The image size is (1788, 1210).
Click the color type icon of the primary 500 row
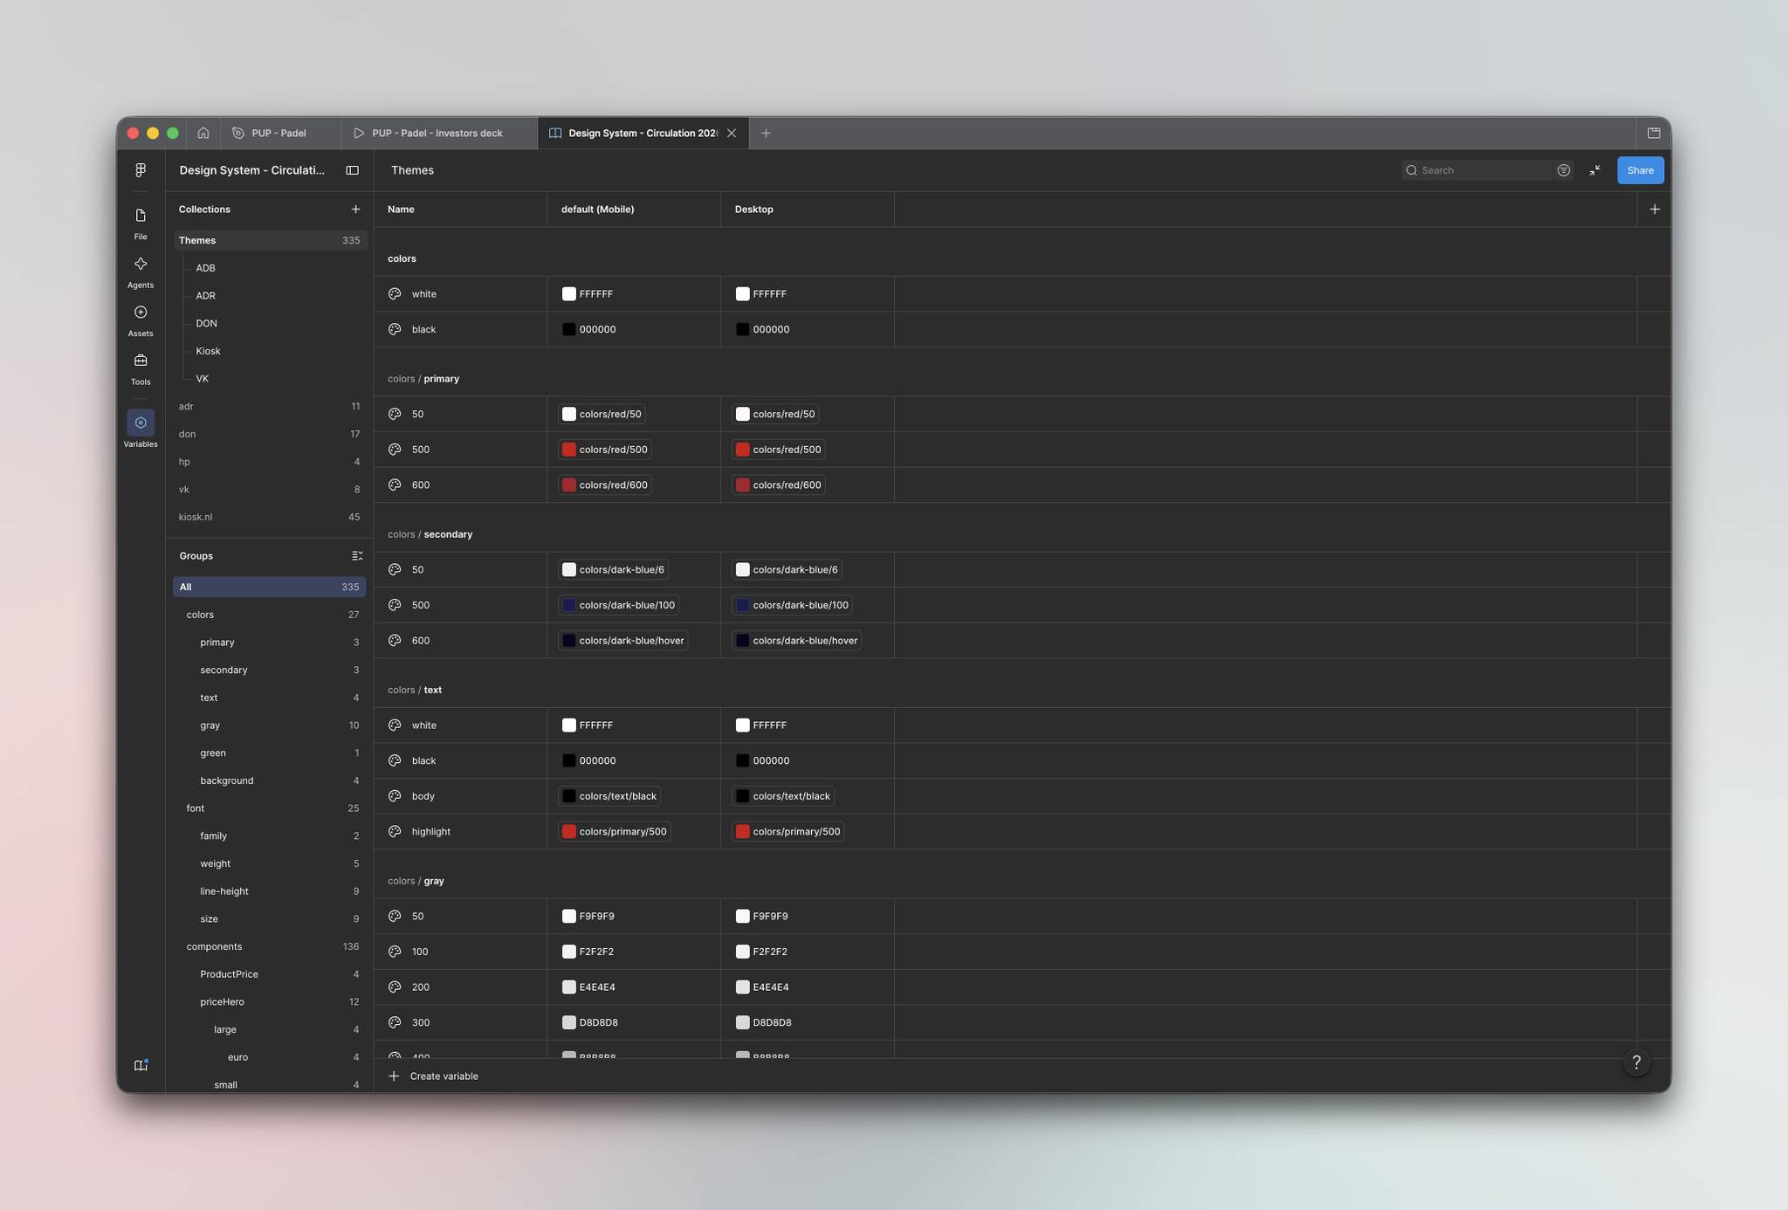(x=395, y=450)
